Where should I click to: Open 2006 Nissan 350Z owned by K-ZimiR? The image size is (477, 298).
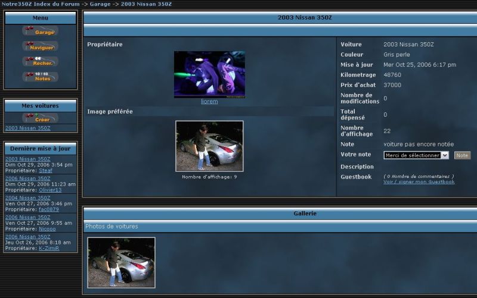pyautogui.click(x=27, y=237)
